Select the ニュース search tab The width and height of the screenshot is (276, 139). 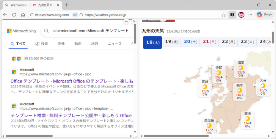[114, 44]
